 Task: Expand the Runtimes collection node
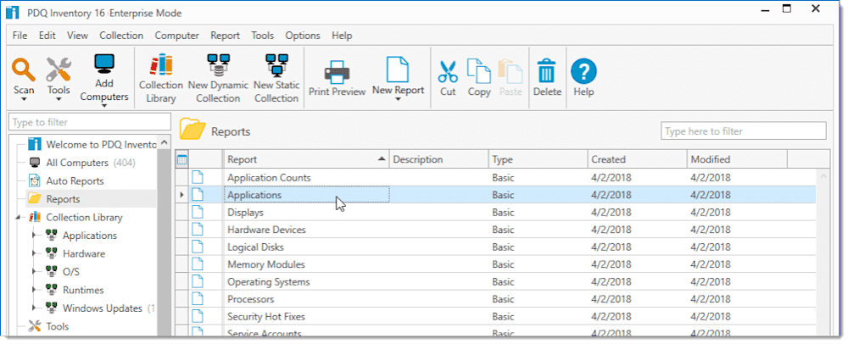[34, 291]
